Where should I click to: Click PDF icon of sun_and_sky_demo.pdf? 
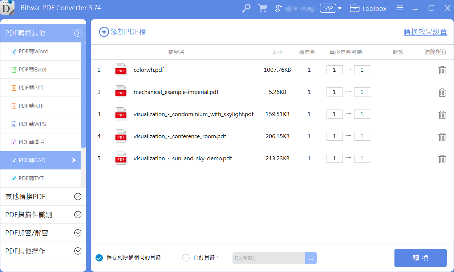pyautogui.click(x=121, y=158)
